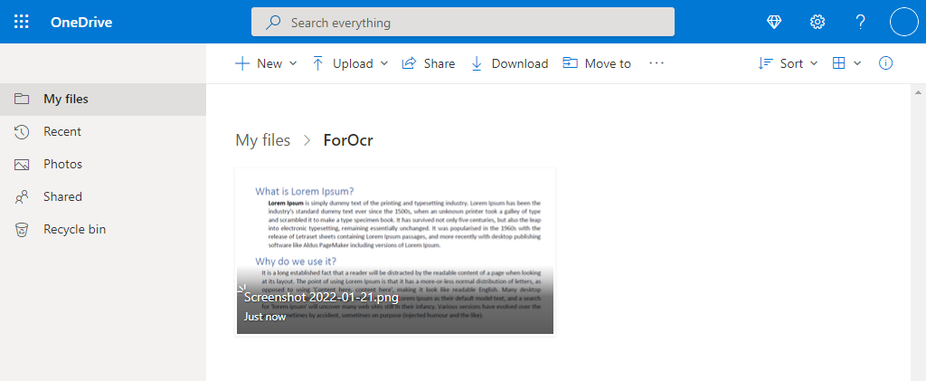Select My files in sidebar
The image size is (926, 381).
[103, 100]
